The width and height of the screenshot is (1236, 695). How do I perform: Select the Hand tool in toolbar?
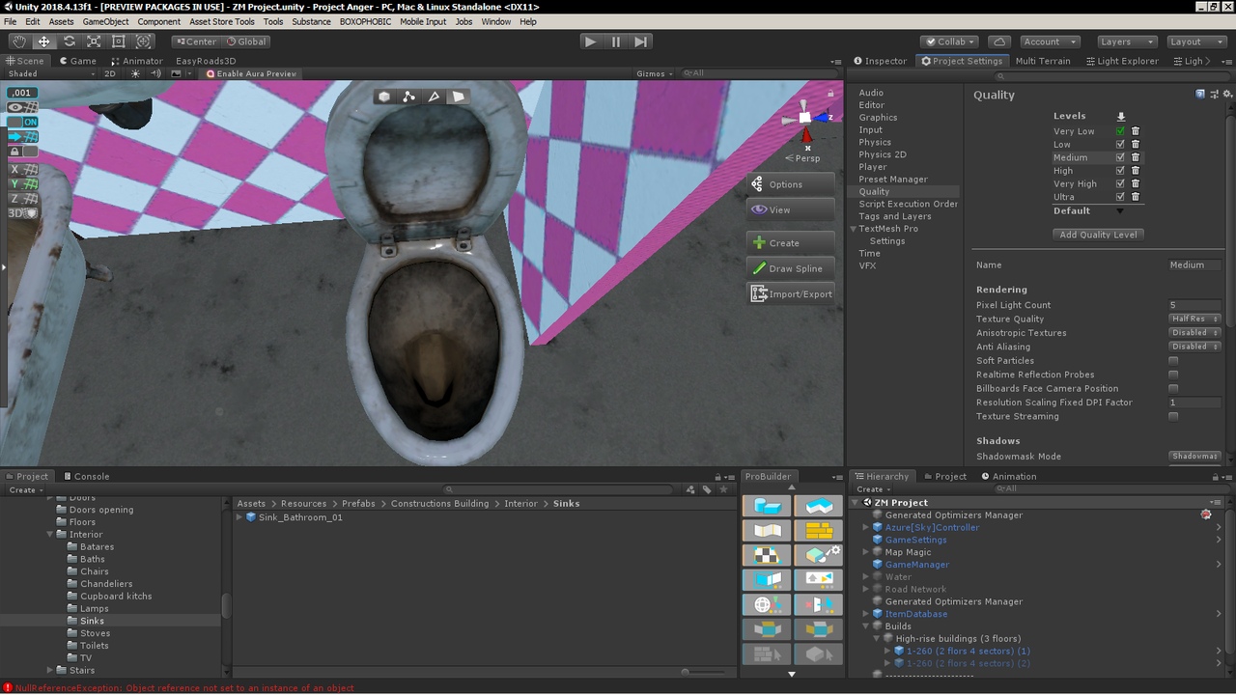(19, 42)
